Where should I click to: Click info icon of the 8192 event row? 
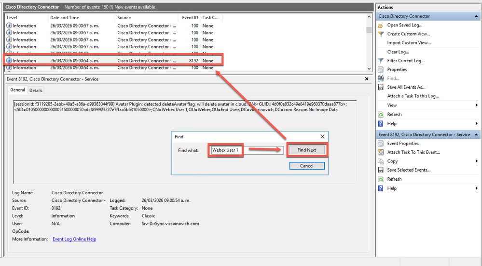click(9, 61)
